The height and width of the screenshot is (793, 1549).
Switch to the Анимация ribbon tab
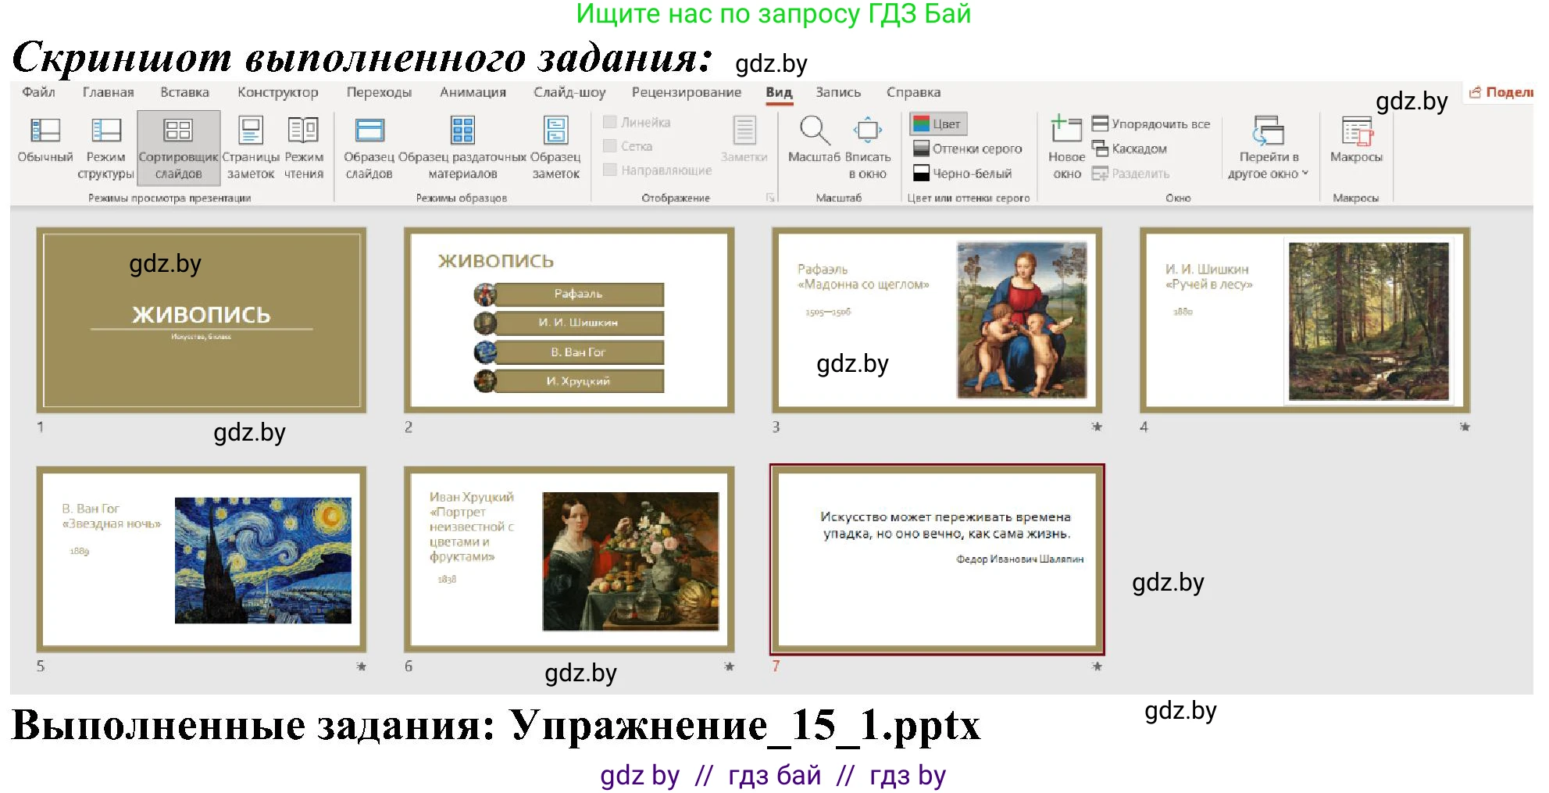[x=473, y=92]
